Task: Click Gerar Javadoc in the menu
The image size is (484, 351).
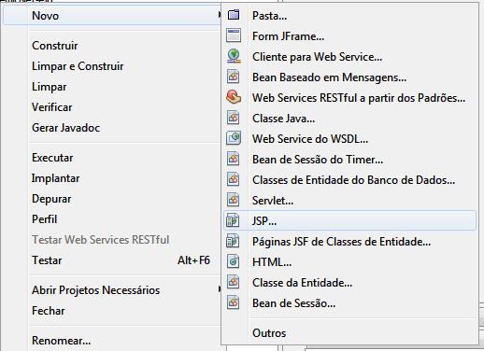Action: 65,128
